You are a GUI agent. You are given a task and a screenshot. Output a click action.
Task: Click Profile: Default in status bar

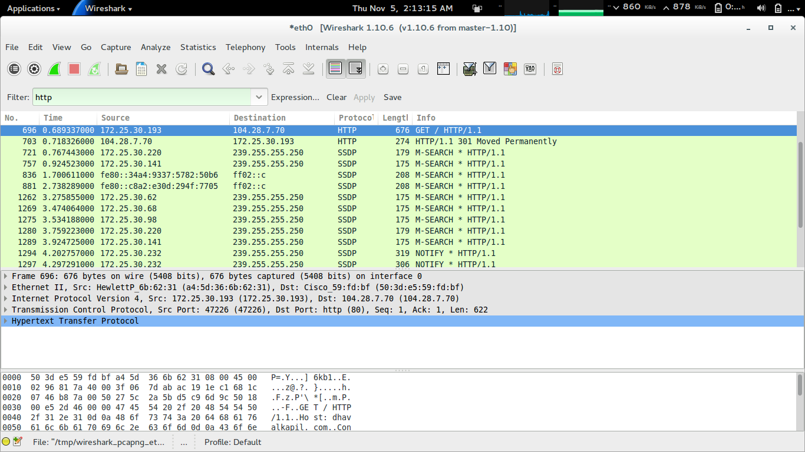pyautogui.click(x=233, y=442)
